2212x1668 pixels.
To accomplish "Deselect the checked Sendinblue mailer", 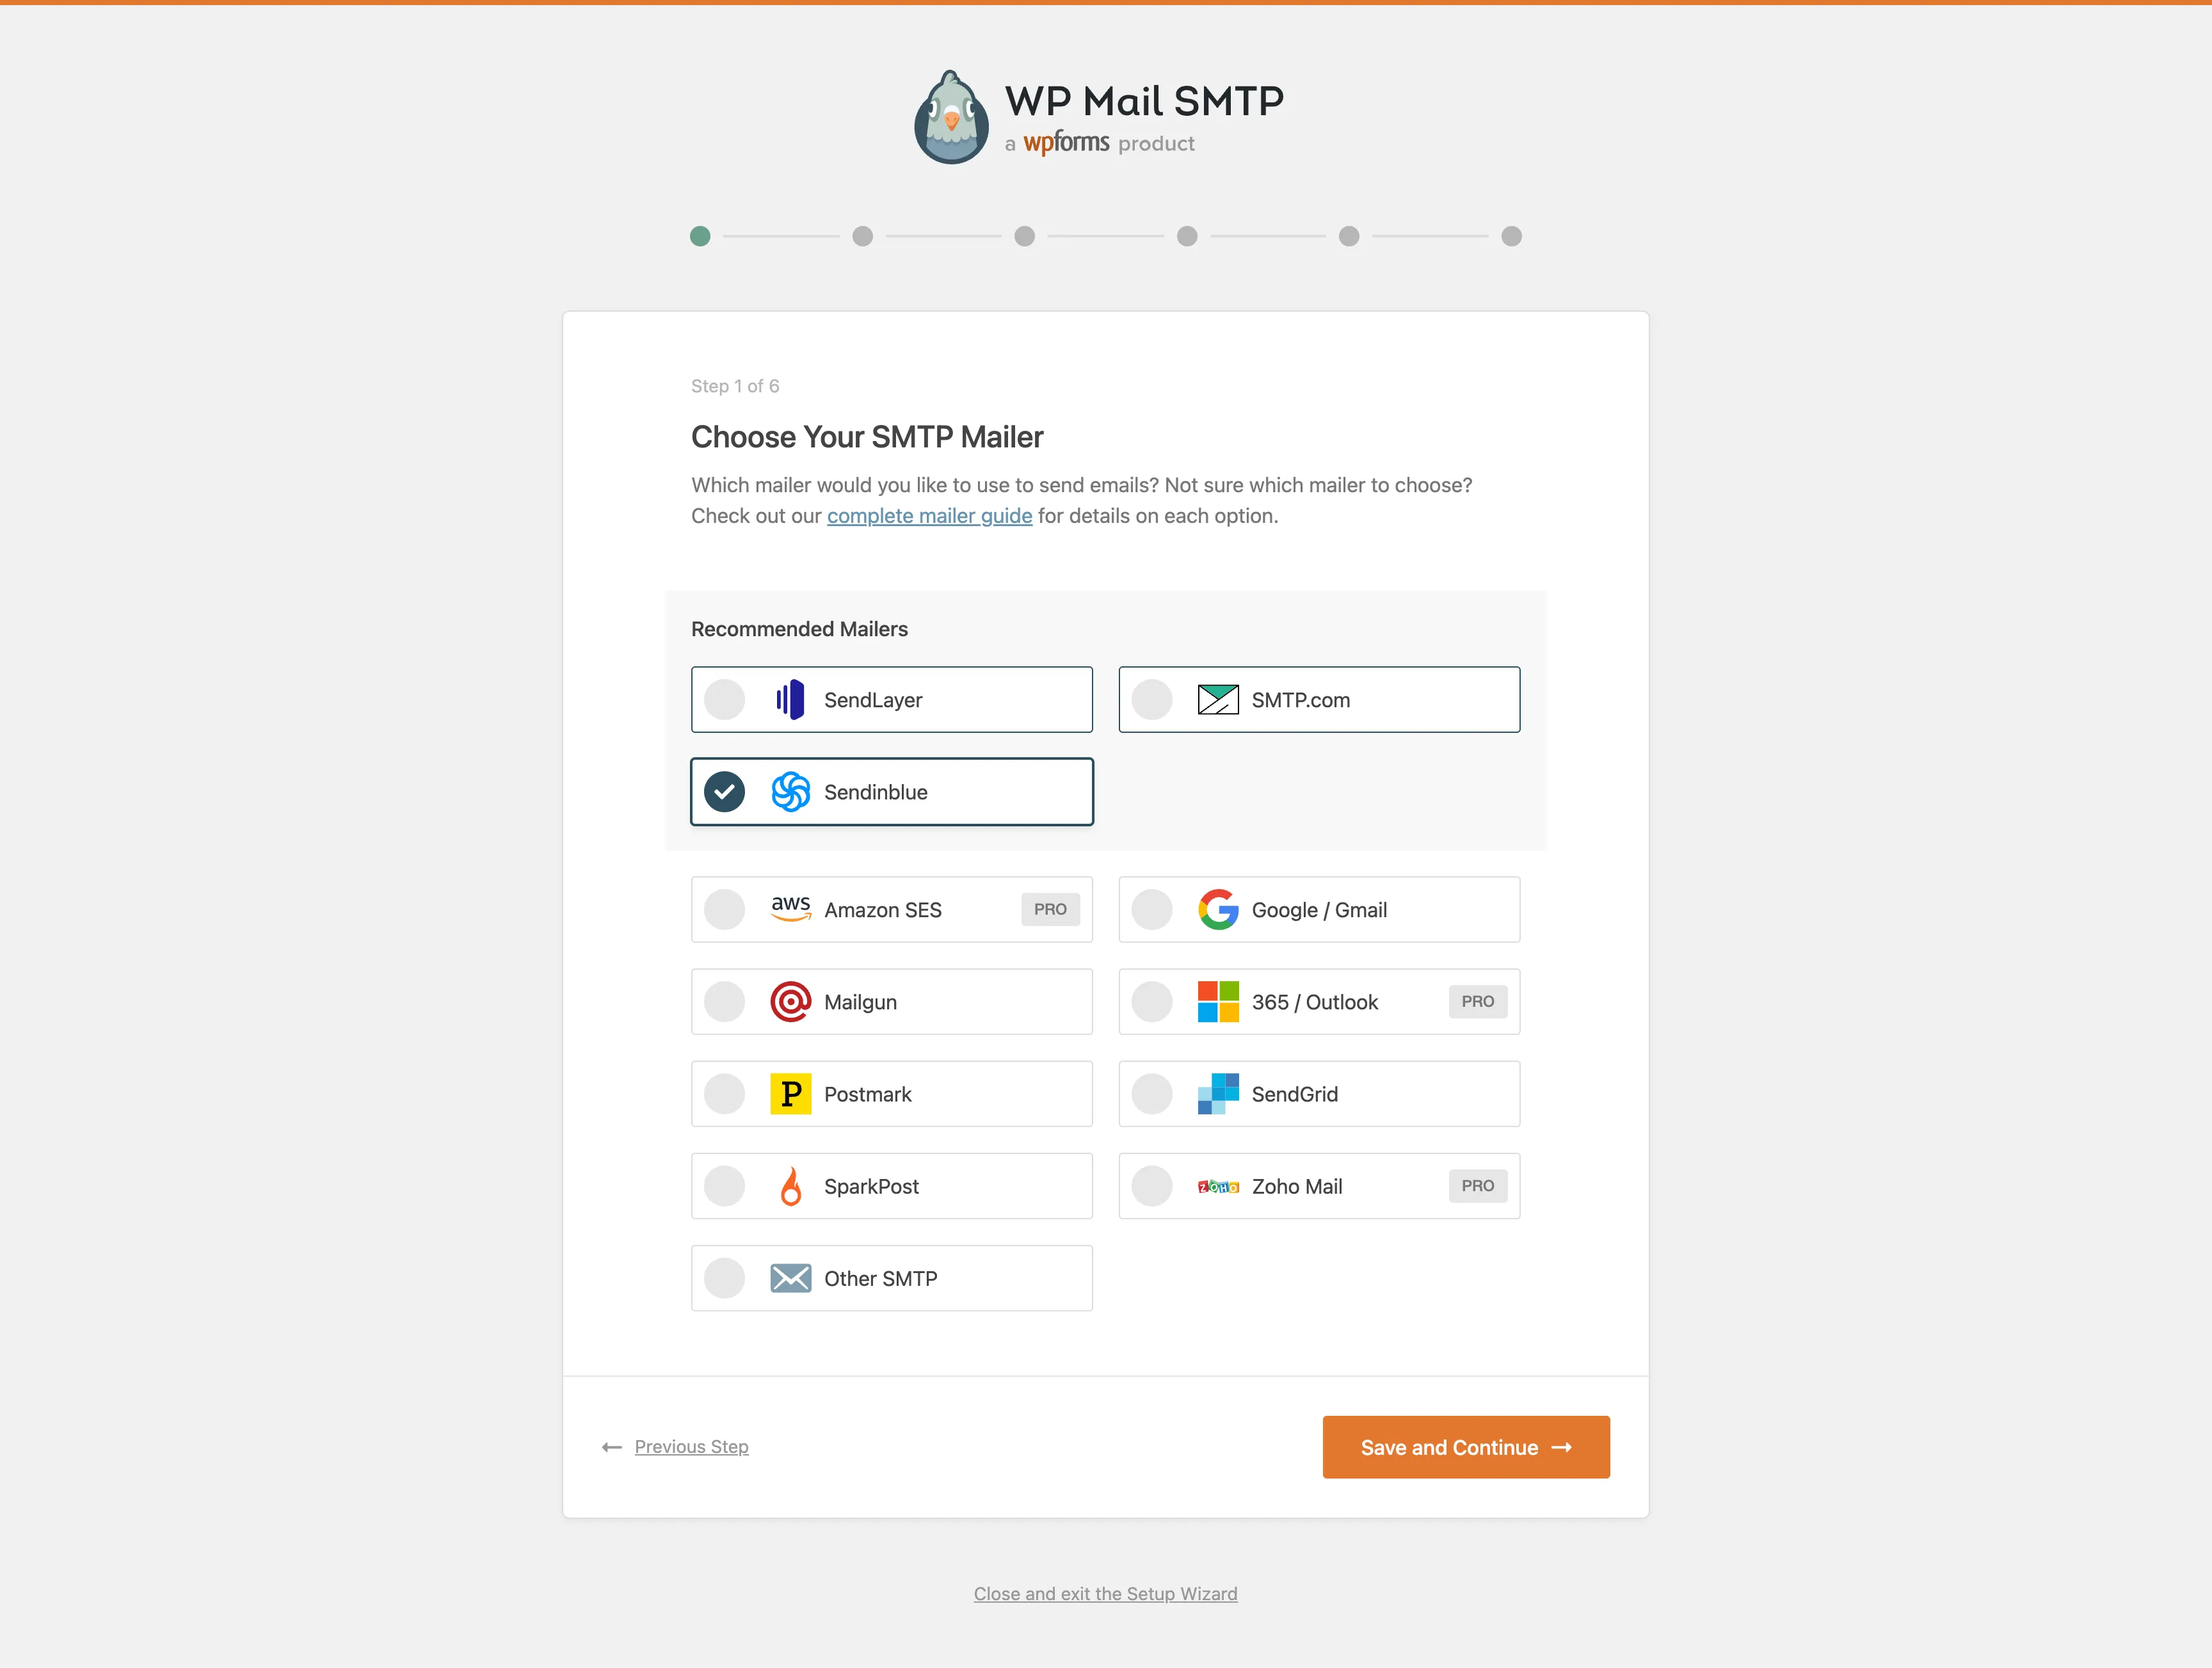I will point(724,791).
